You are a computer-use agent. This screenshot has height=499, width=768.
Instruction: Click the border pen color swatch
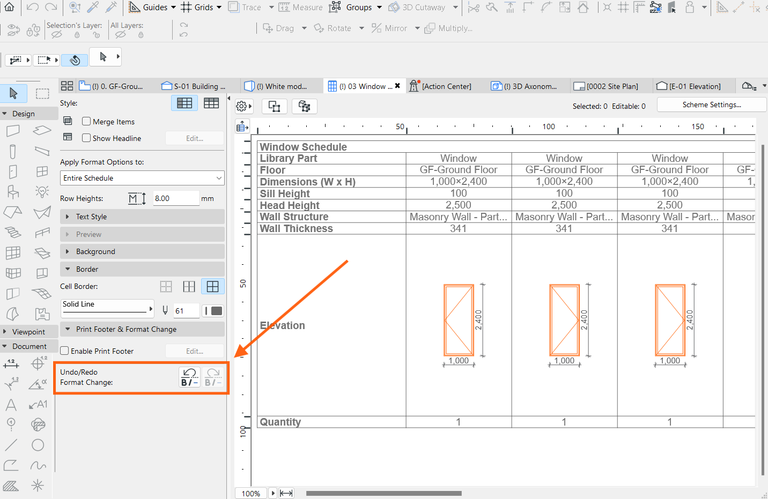pos(213,311)
